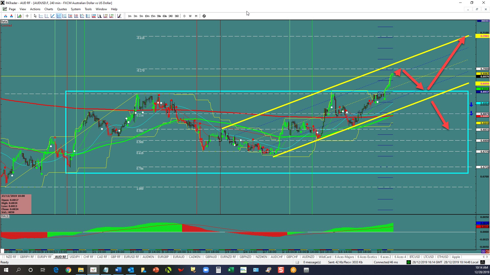490x275 pixels.
Task: Open the Tools menu
Action: point(88,9)
